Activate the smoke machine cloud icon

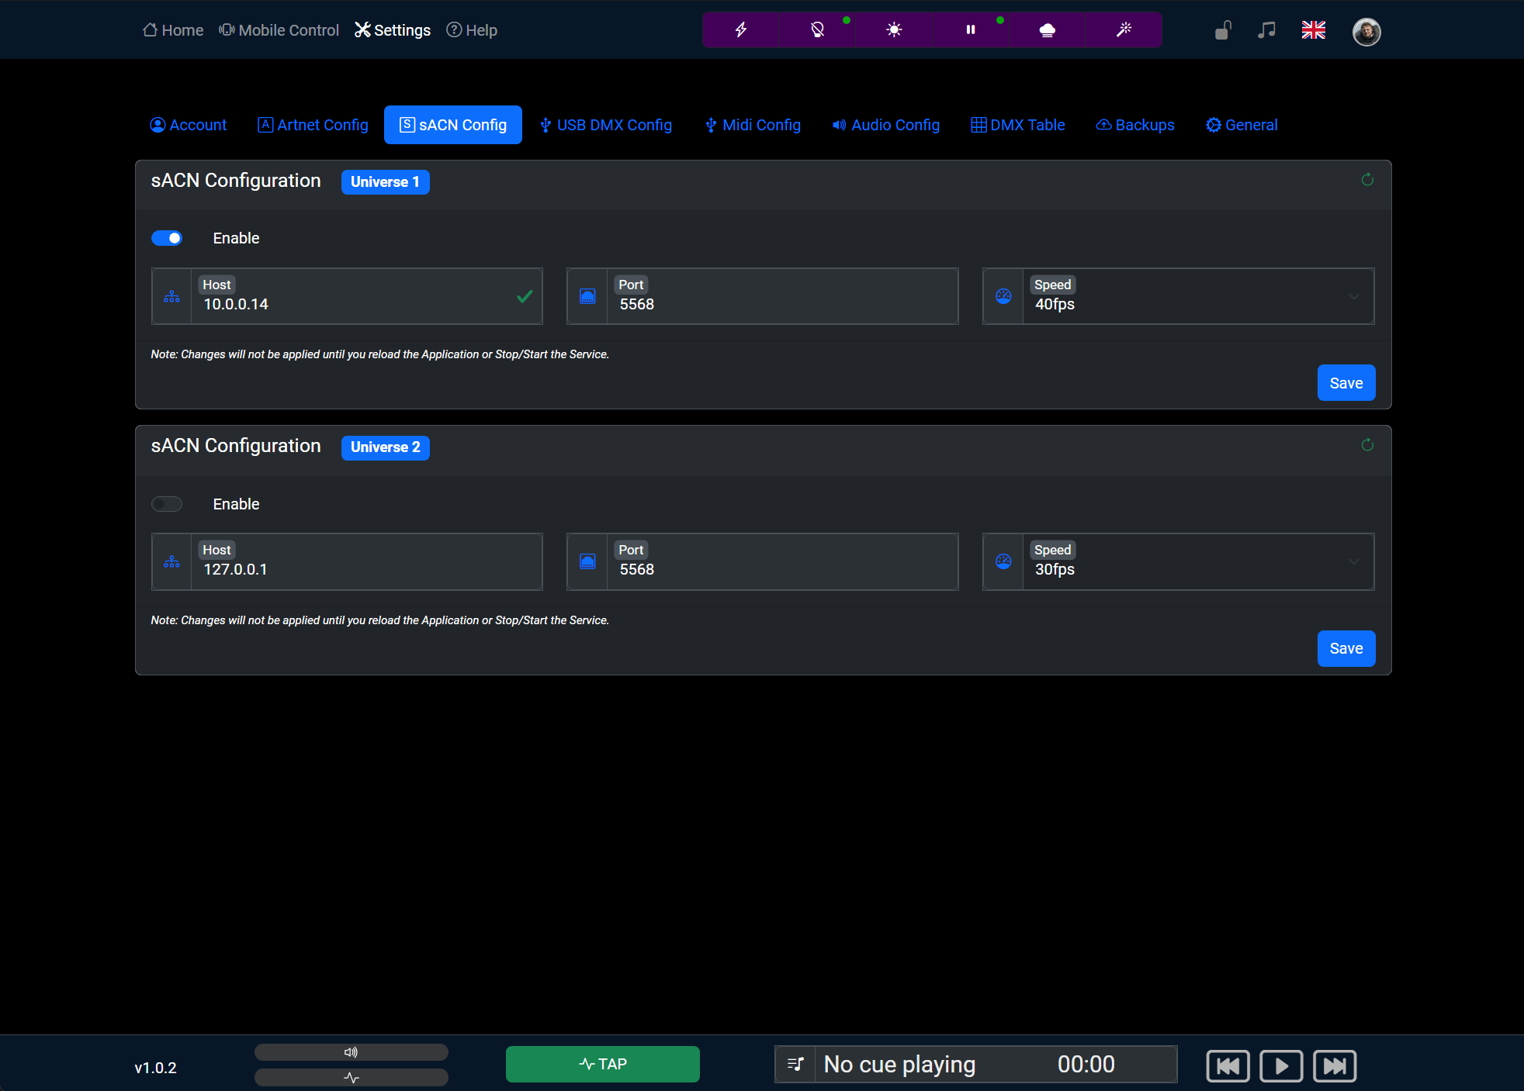1046,29
